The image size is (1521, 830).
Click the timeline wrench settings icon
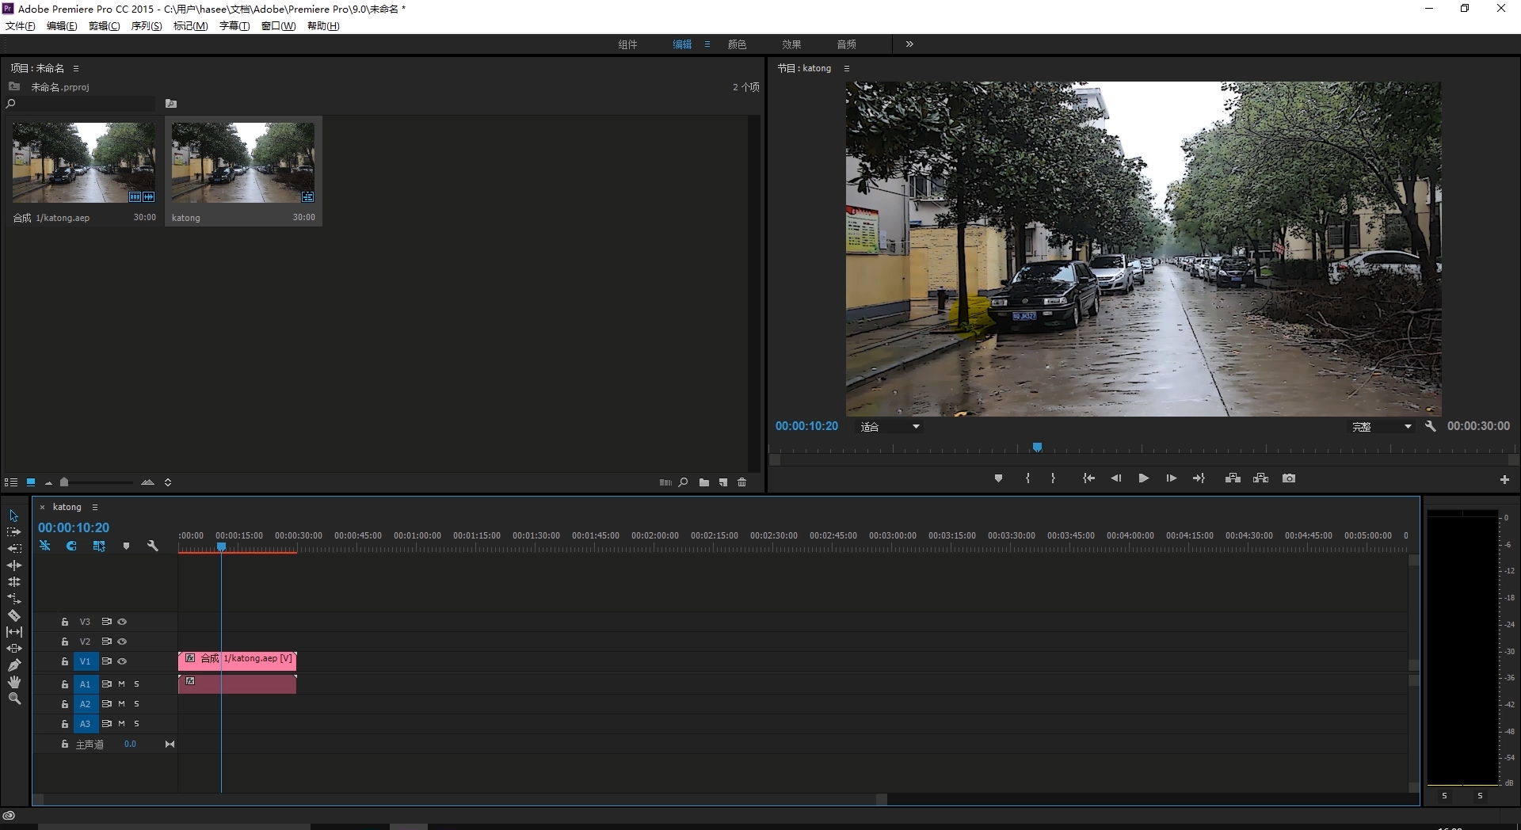pyautogui.click(x=153, y=546)
